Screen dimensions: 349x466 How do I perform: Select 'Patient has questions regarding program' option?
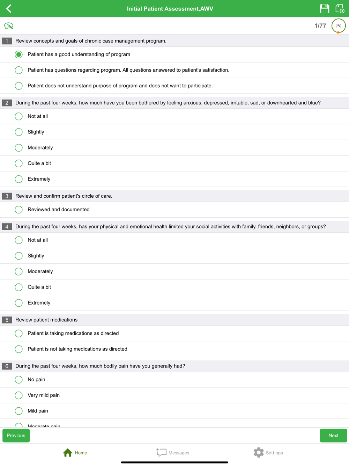[19, 70]
